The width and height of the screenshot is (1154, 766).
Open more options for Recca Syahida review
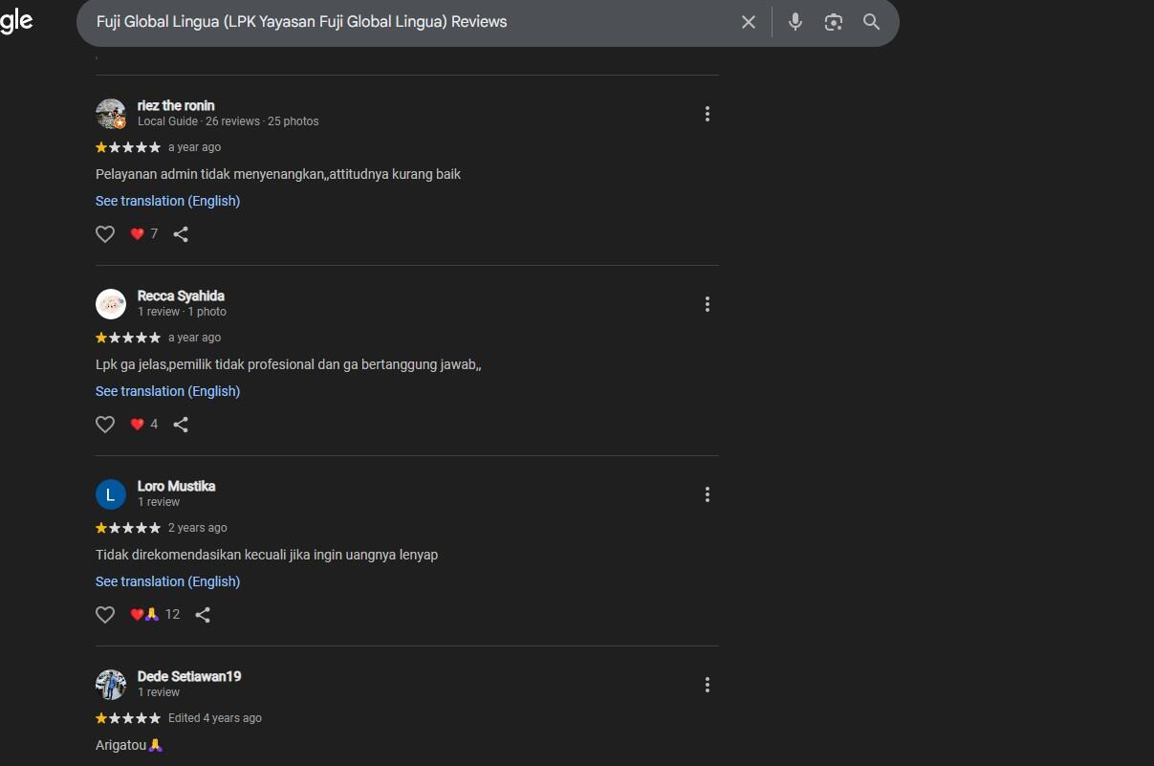pyautogui.click(x=708, y=304)
